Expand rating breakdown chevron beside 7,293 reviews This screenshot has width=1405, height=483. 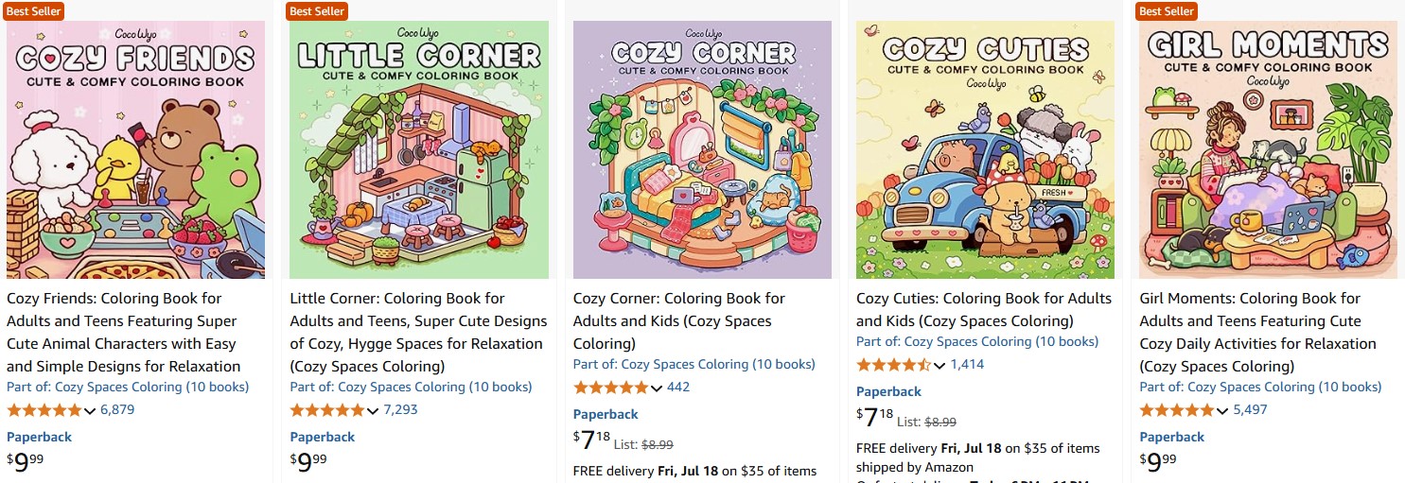tap(373, 411)
